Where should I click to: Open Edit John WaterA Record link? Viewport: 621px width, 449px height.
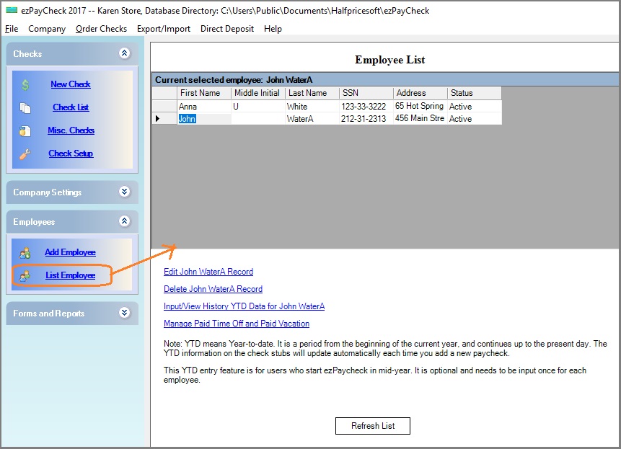(208, 272)
